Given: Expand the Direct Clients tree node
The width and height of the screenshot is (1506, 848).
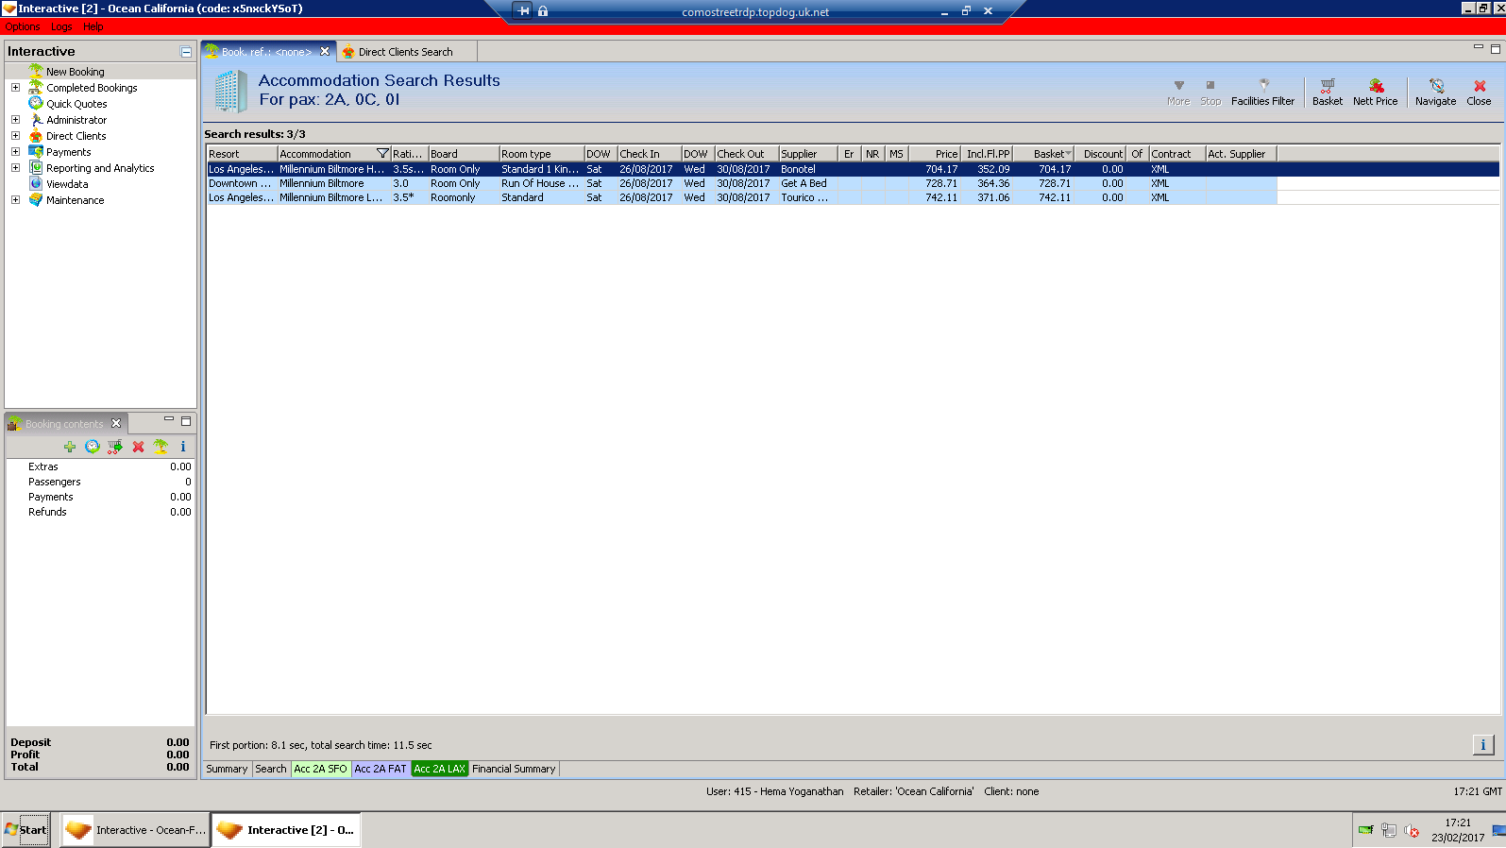Looking at the screenshot, I should 15,136.
